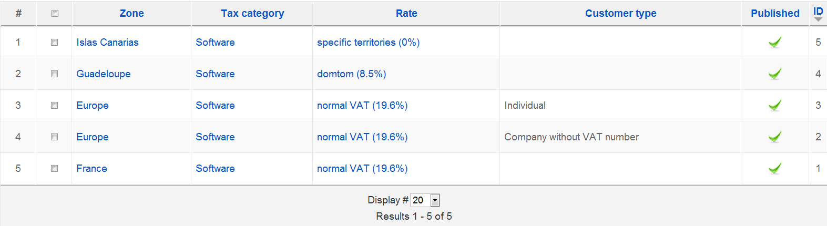The width and height of the screenshot is (827, 226).
Task: Open domtom (8.5%) rate link
Action: (x=351, y=74)
